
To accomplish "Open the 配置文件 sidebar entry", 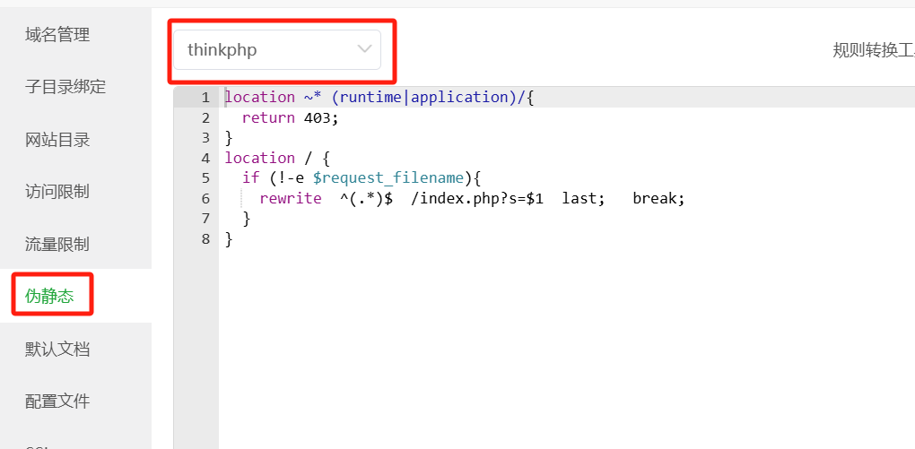I will [57, 401].
